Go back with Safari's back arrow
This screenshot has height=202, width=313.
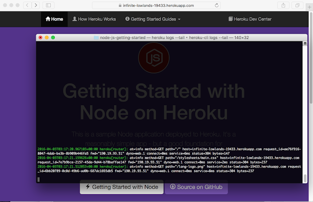point(27,5)
